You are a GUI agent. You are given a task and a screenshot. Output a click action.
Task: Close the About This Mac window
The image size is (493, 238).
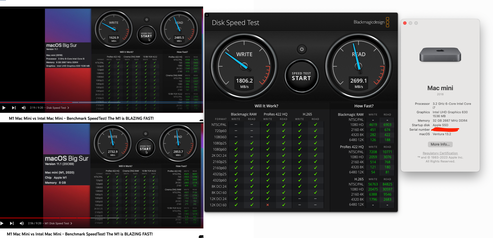point(405,23)
